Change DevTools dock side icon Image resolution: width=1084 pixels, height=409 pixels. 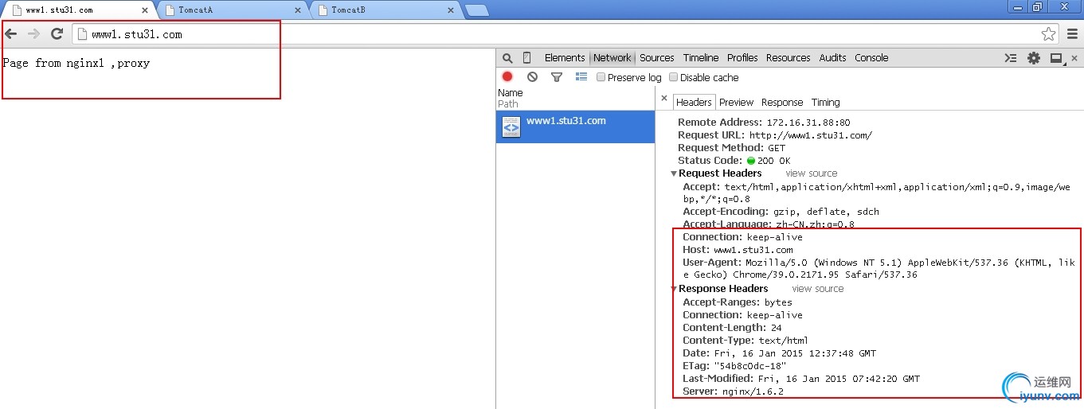[x=1056, y=58]
